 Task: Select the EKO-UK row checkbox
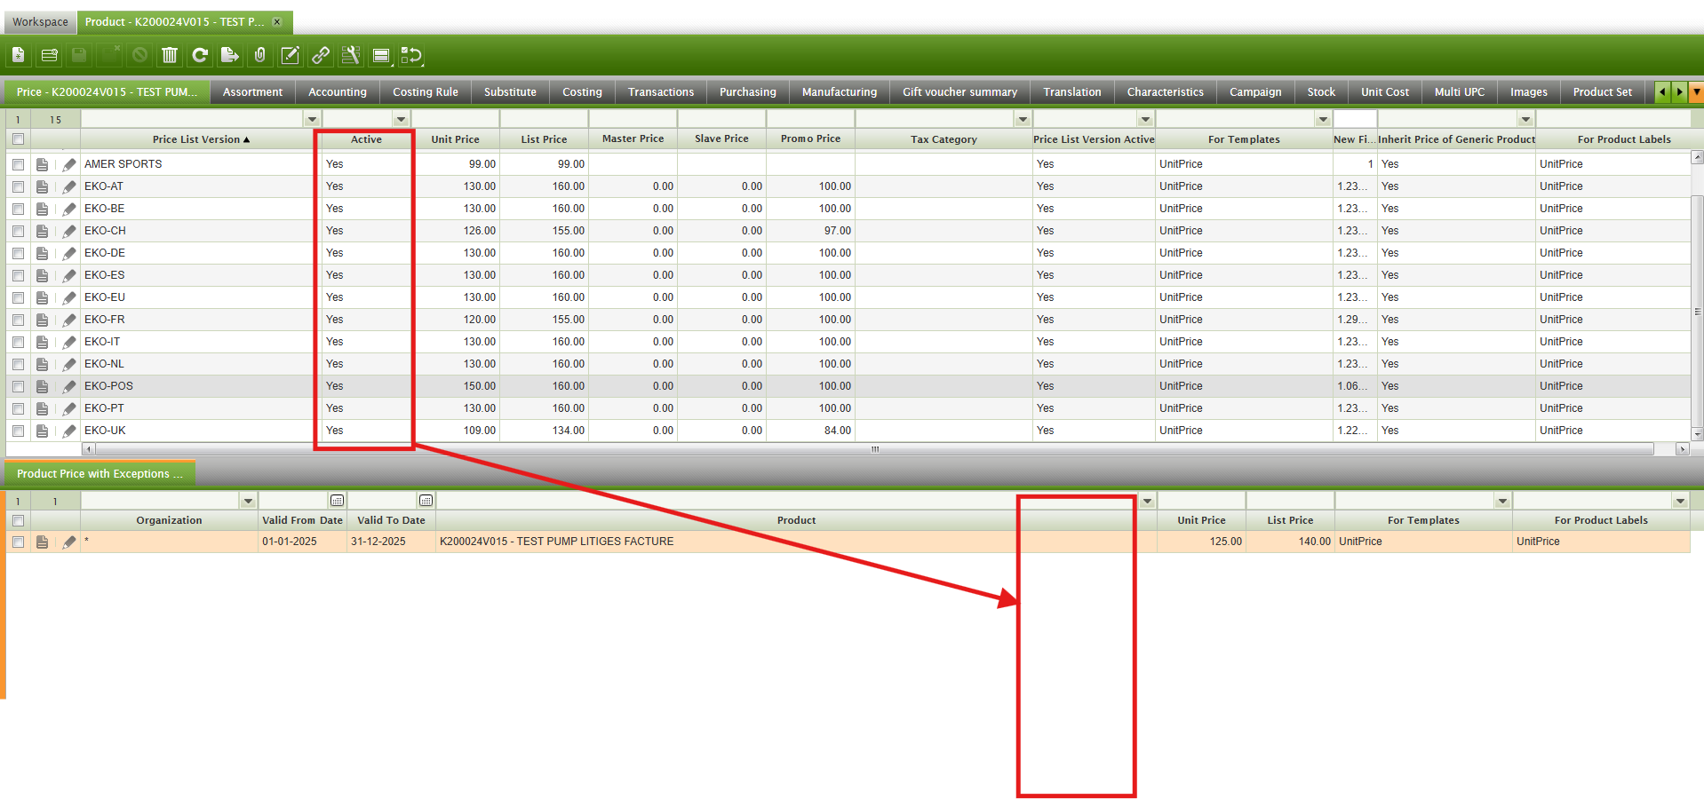coord(18,431)
